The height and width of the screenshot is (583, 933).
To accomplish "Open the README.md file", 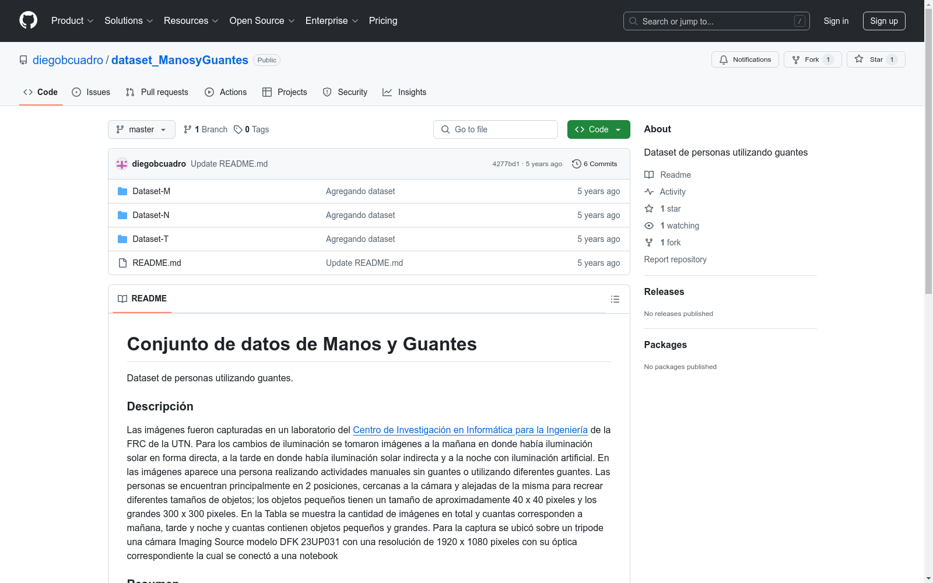I will (157, 263).
